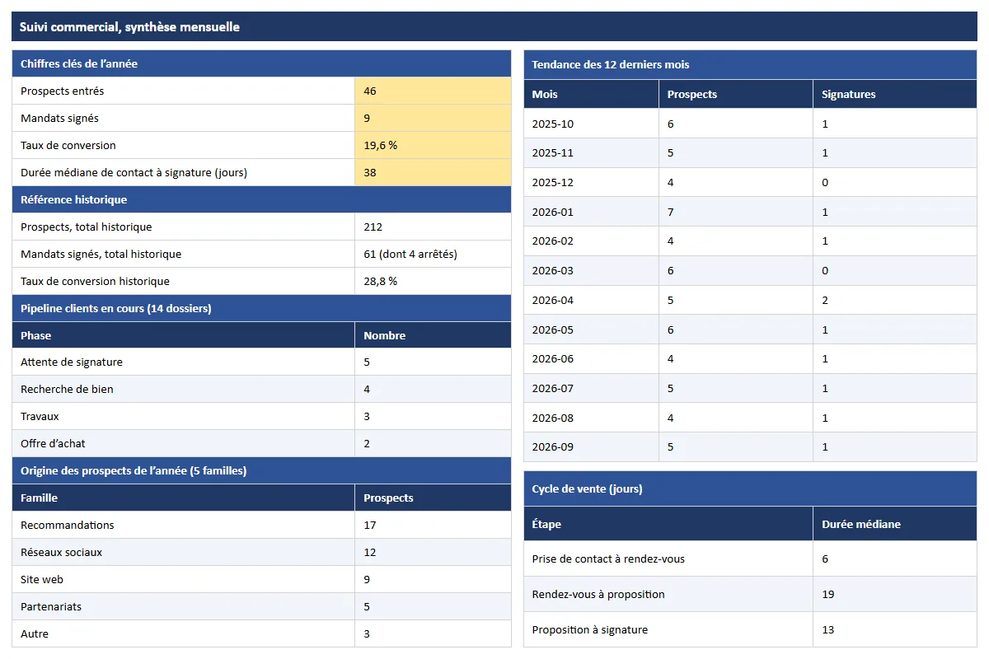Click the highlighted "19,6 %" conversion rate
The image size is (989, 659).
(433, 145)
